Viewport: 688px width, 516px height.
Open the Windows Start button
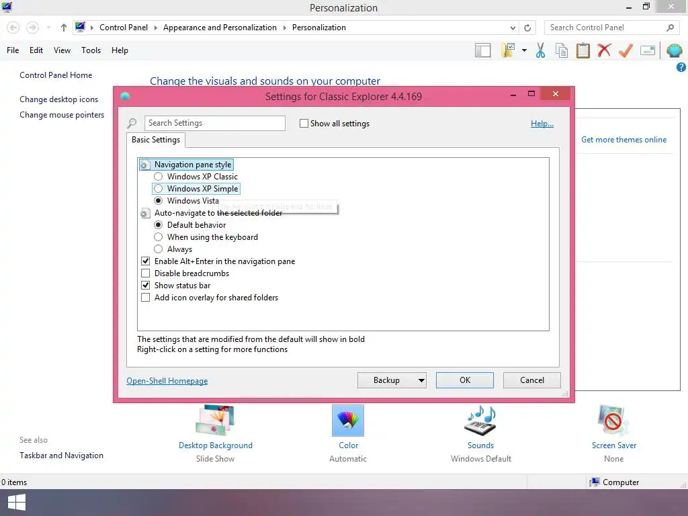click(17, 503)
